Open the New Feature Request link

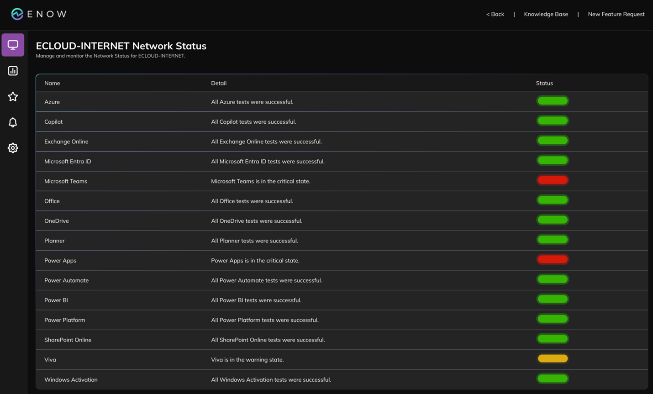click(x=616, y=14)
